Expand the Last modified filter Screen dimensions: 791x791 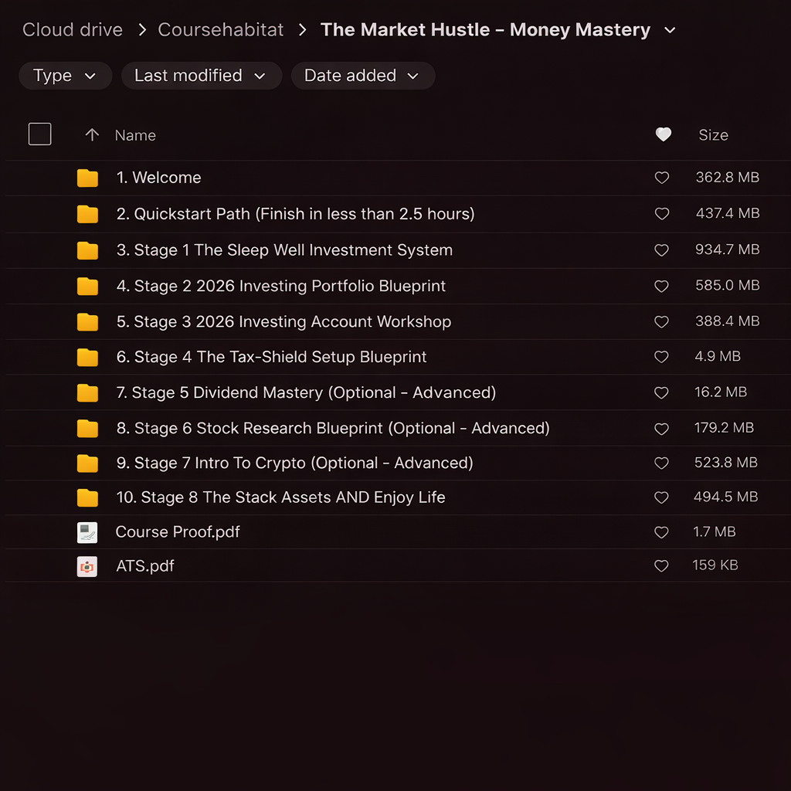(x=200, y=76)
